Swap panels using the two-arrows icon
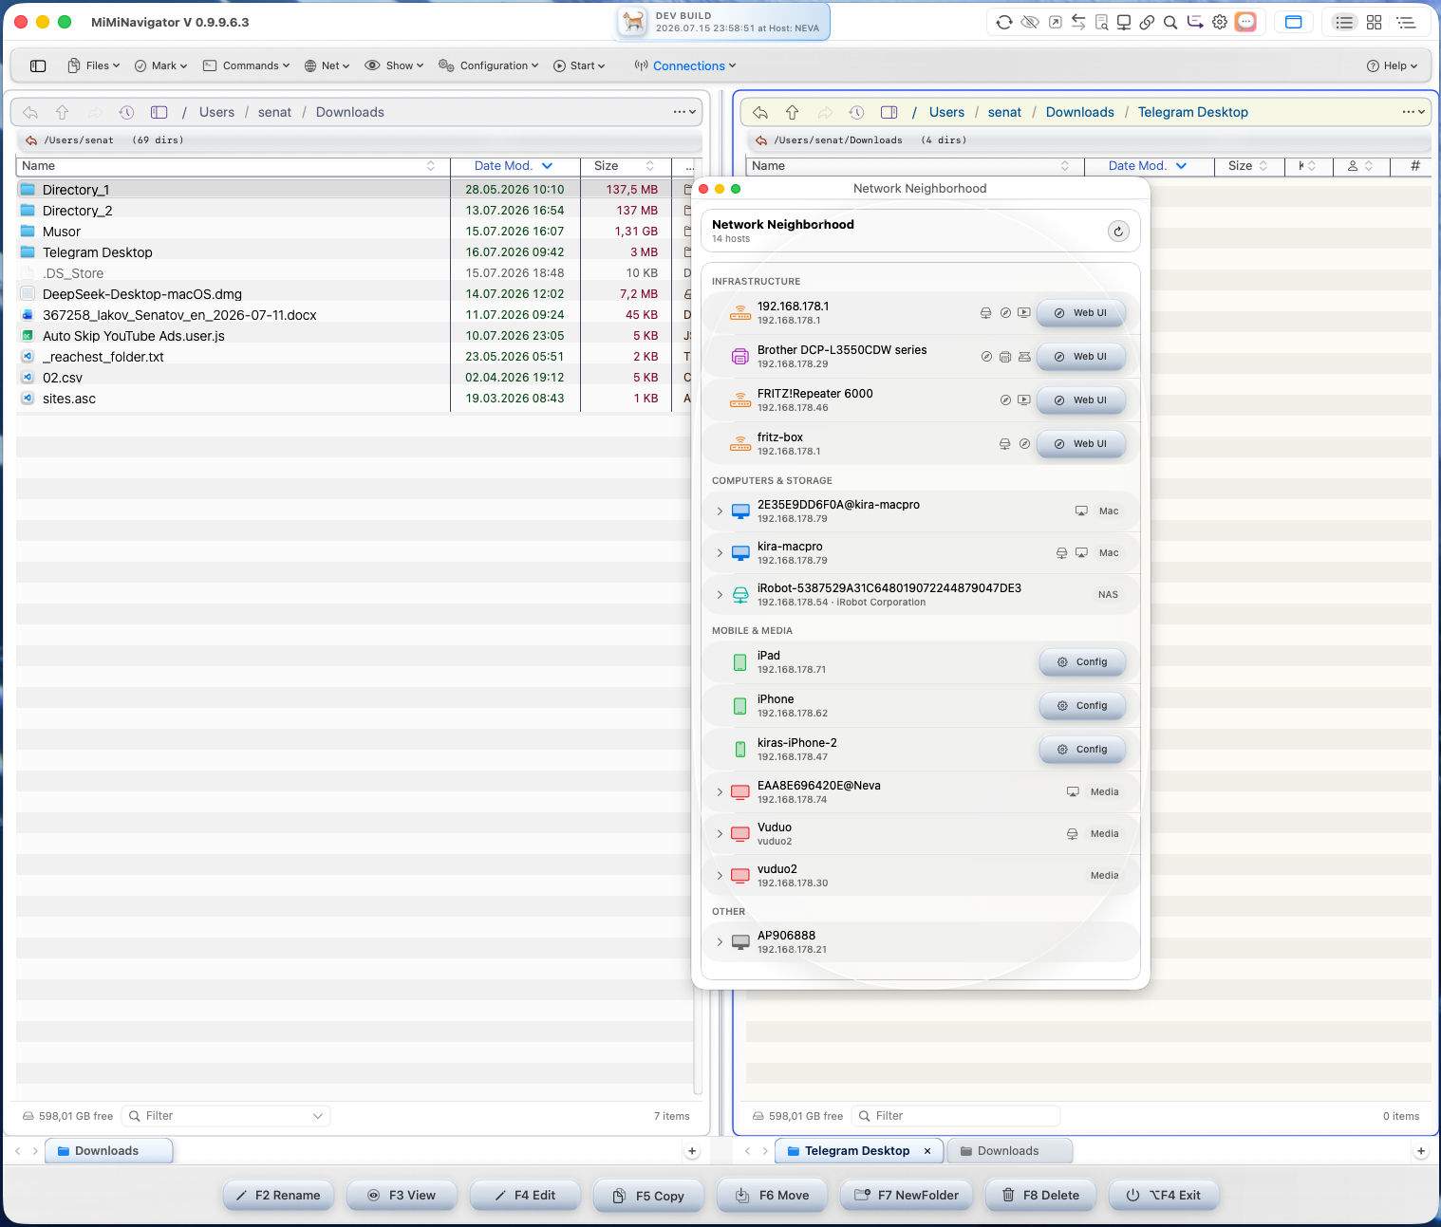The width and height of the screenshot is (1441, 1227). coord(1078,22)
